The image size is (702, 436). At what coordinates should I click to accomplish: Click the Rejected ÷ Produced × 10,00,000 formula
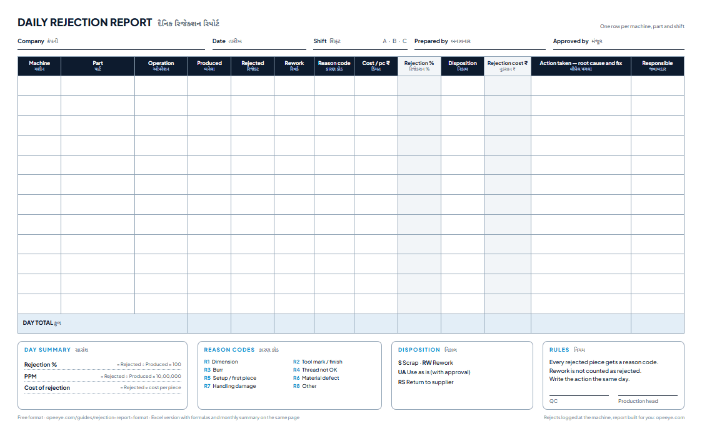[141, 377]
